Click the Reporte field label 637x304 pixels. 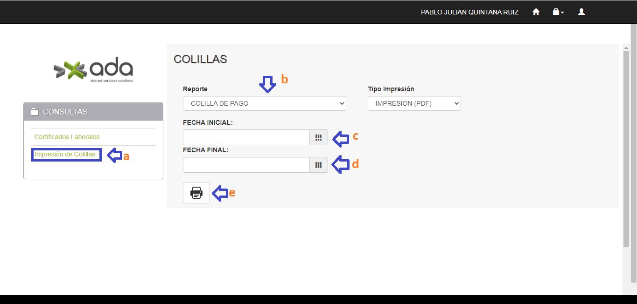click(195, 89)
